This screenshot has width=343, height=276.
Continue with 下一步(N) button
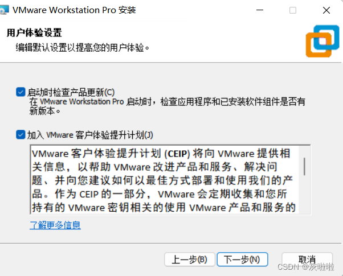point(242,259)
